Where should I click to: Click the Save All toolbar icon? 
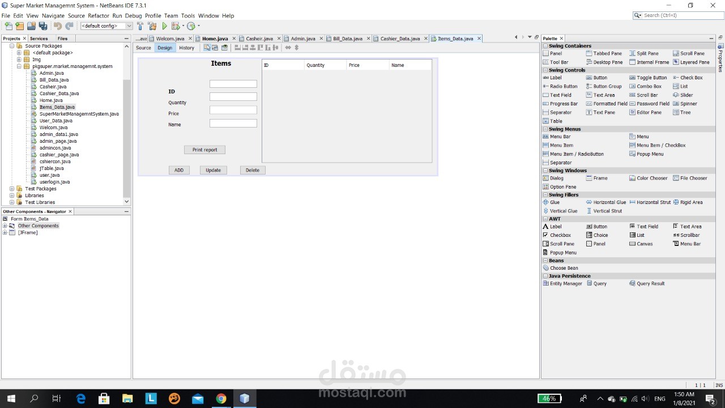pos(42,26)
